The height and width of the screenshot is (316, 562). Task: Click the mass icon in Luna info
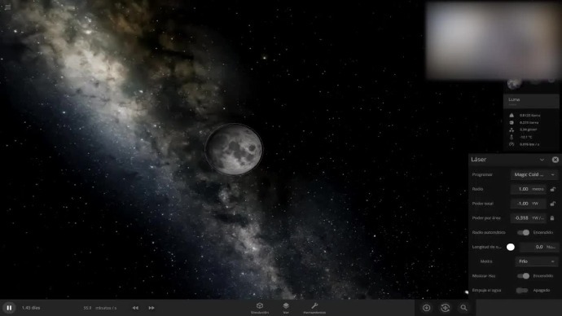pyautogui.click(x=512, y=116)
